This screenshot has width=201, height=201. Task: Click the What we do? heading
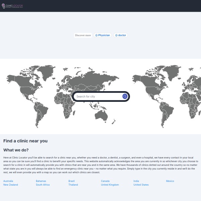(16, 150)
